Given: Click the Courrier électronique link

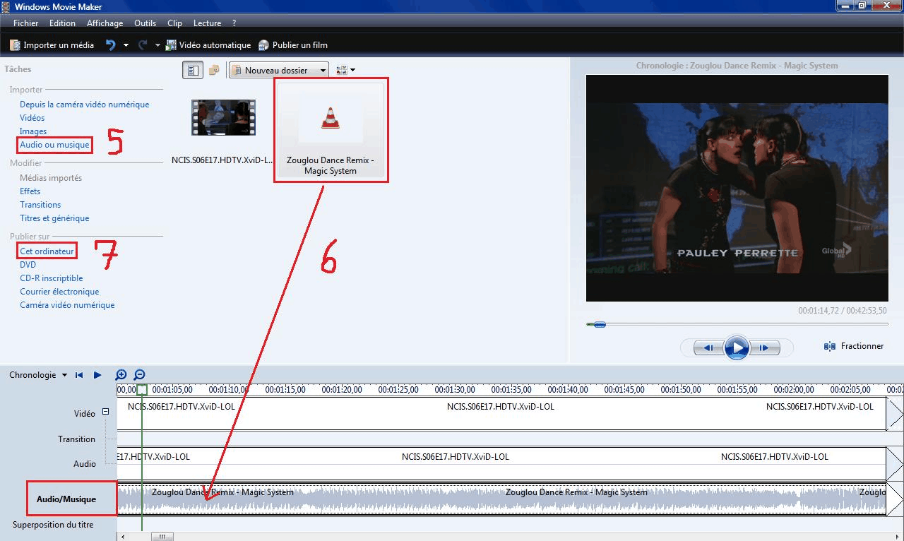Looking at the screenshot, I should 59,292.
